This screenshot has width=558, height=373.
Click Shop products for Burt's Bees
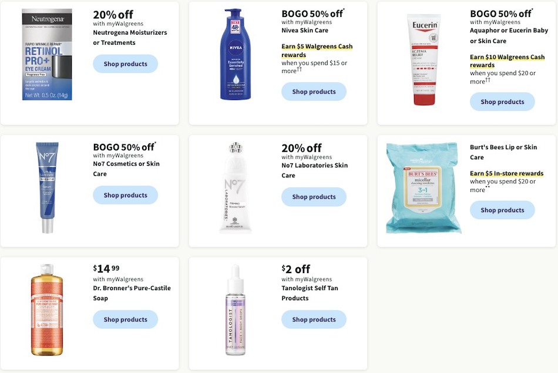click(x=502, y=210)
